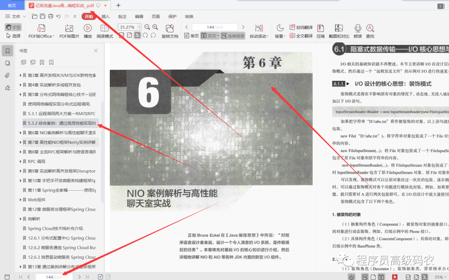Close the 书签 bookmark panel
449x280 pixels.
pos(96,51)
